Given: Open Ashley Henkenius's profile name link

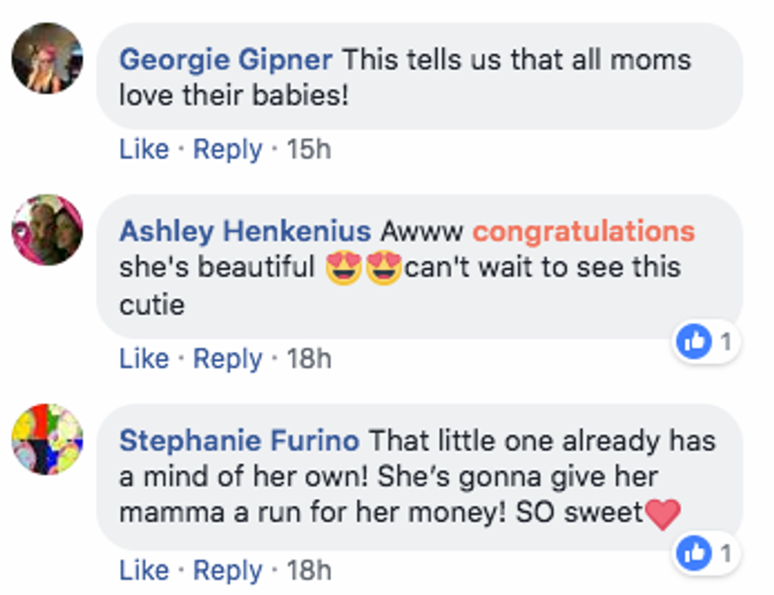Looking at the screenshot, I should pyautogui.click(x=245, y=231).
